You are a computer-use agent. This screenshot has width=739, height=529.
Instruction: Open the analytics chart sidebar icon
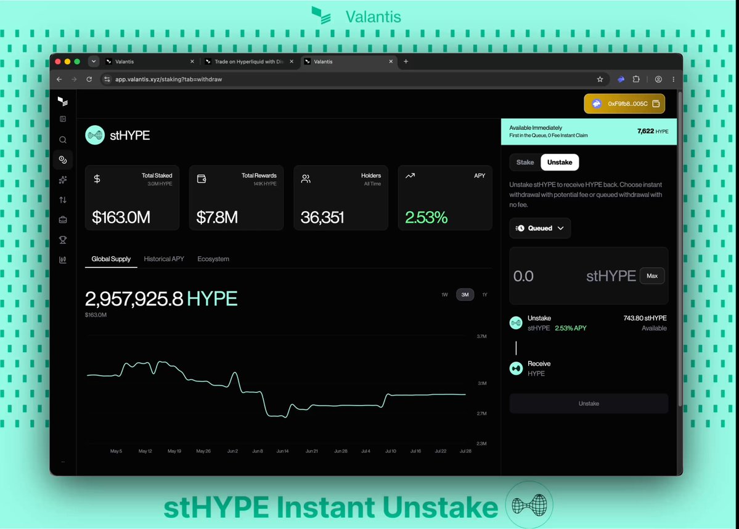tap(63, 259)
